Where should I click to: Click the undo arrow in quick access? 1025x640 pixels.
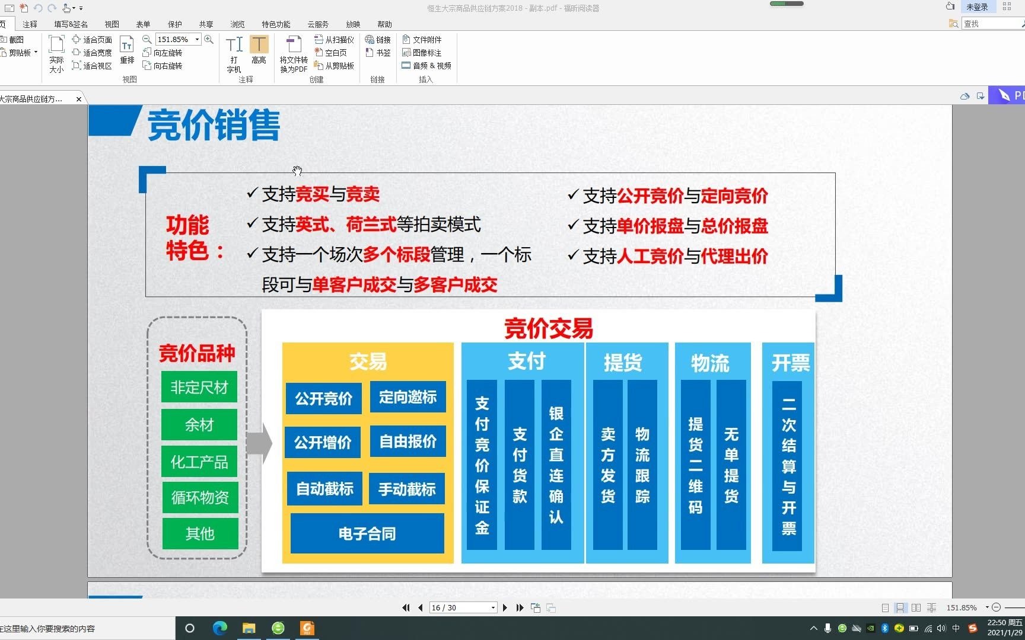[38, 8]
